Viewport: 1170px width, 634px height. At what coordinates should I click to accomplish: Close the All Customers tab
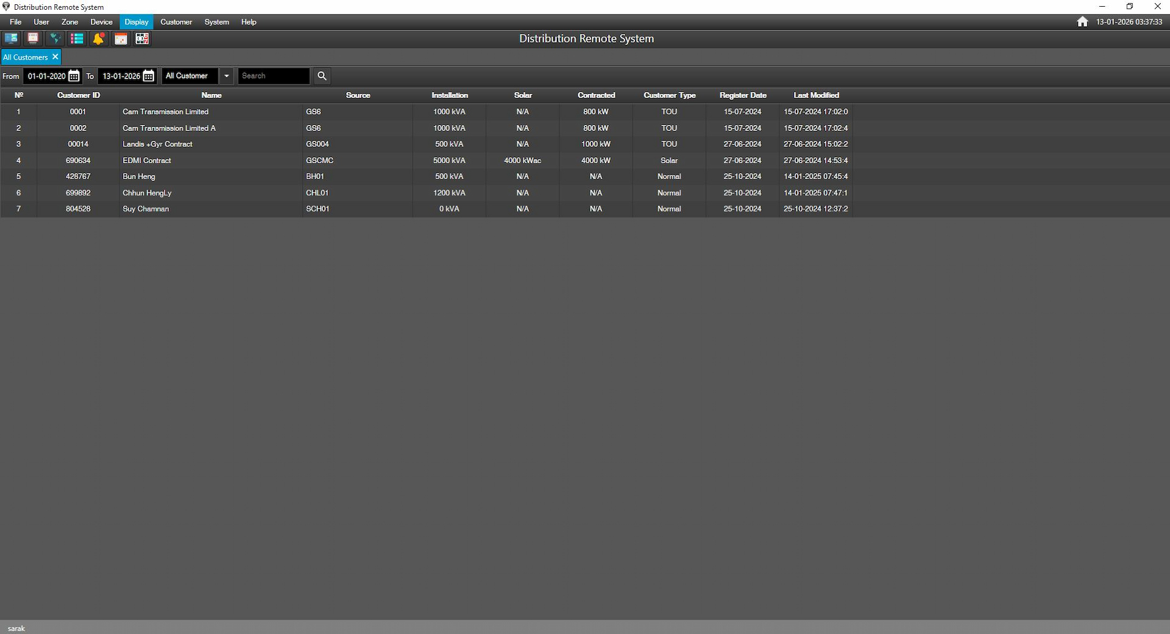click(55, 57)
